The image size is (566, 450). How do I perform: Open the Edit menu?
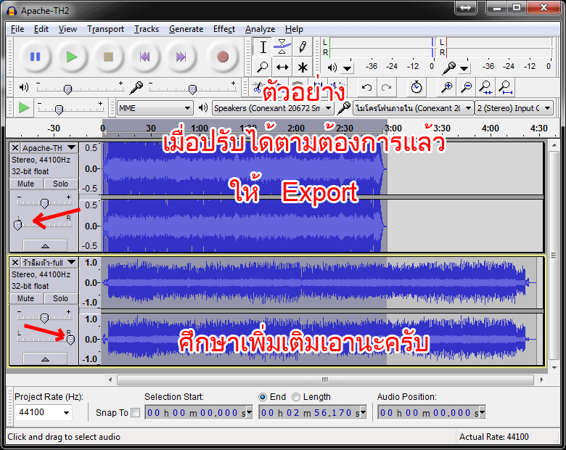click(x=41, y=29)
